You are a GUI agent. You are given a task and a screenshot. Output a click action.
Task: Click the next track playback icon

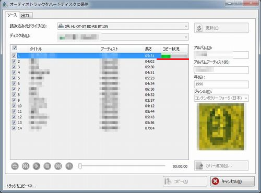pos(58,166)
